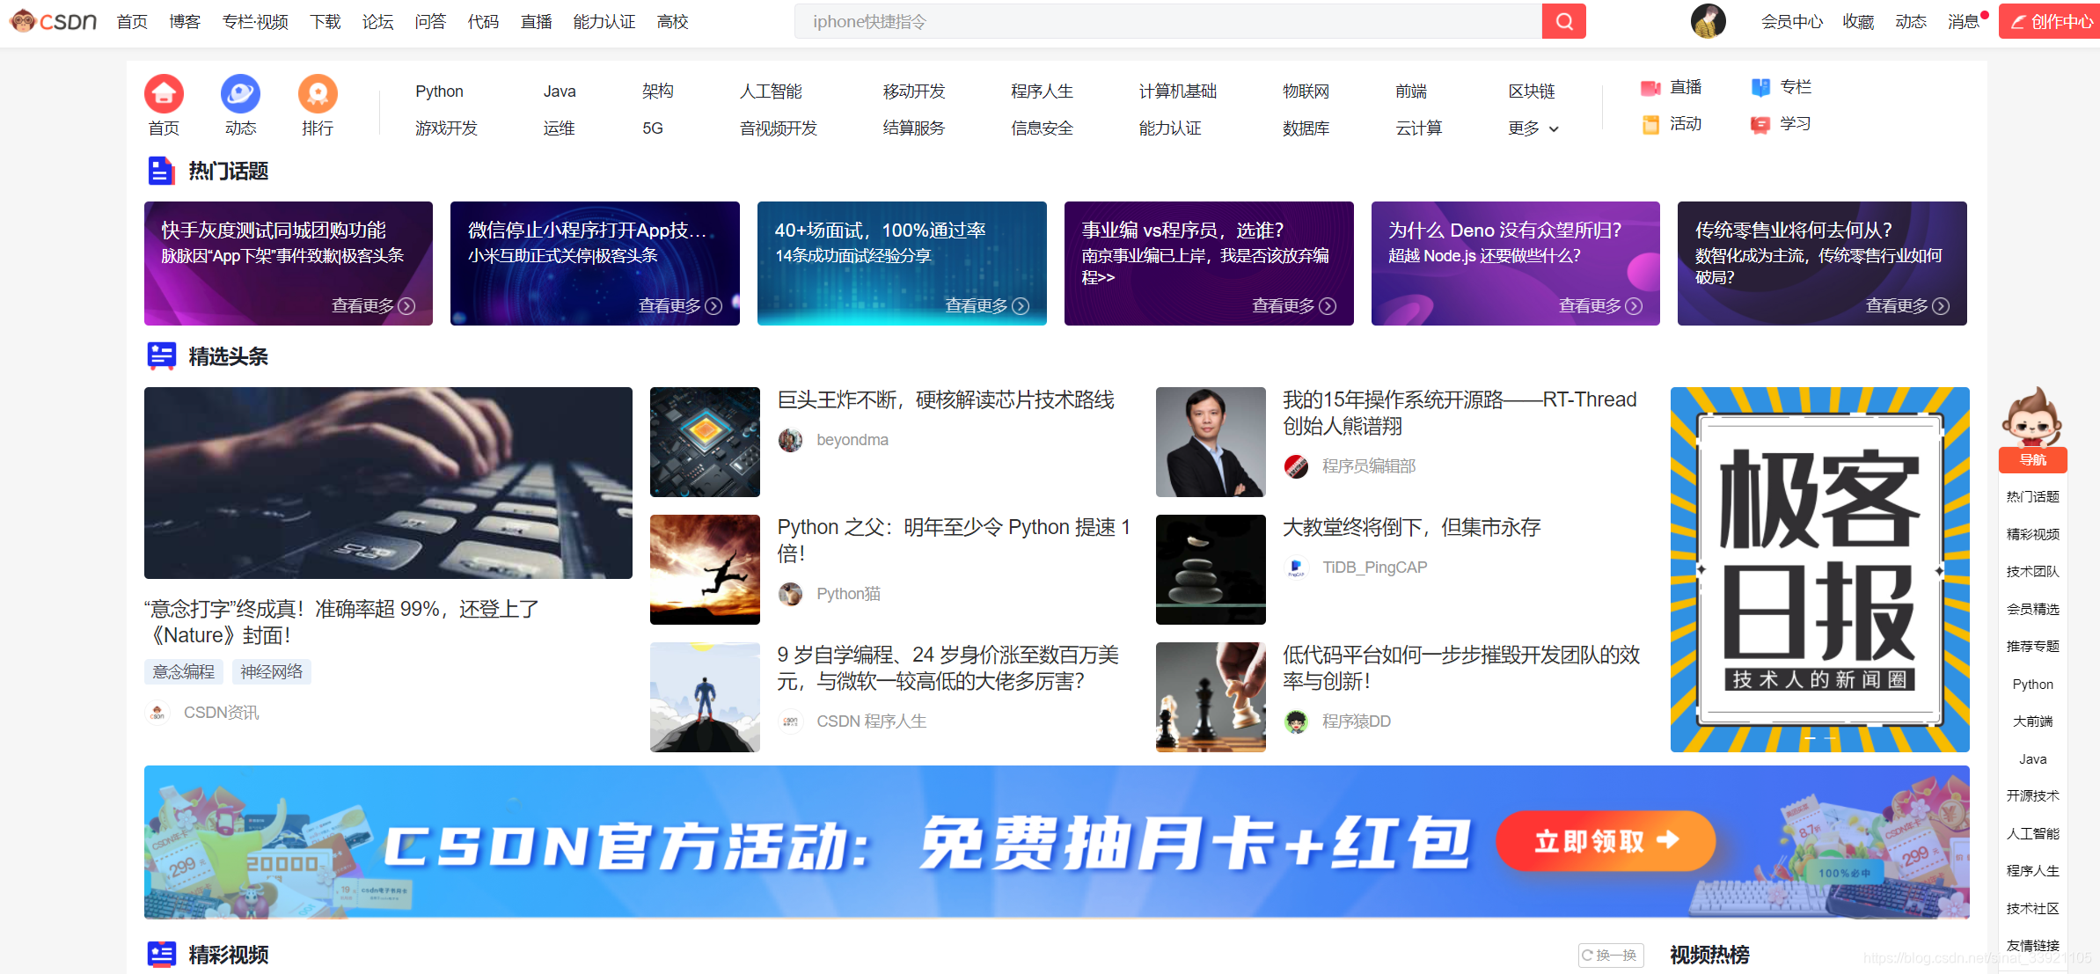Click user avatar in top bar
The width and height of the screenshot is (2100, 974).
tap(1708, 21)
